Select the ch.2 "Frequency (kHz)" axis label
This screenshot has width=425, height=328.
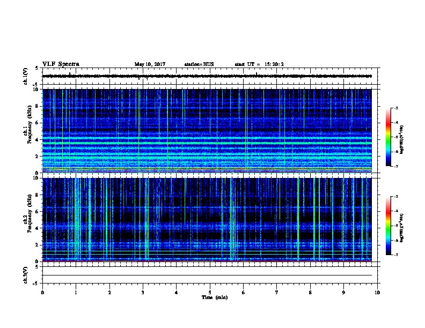(30, 213)
